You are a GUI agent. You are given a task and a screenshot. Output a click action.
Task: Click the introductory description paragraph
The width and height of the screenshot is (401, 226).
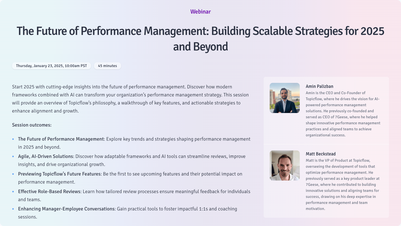(130, 98)
